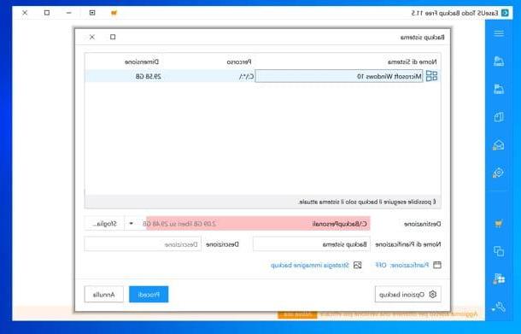Click the Nome di Pianificazione input field
This screenshot has width=521, height=334.
(312, 244)
